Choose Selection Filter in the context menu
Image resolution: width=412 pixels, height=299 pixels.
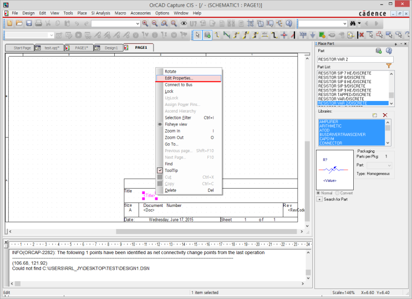pos(189,118)
